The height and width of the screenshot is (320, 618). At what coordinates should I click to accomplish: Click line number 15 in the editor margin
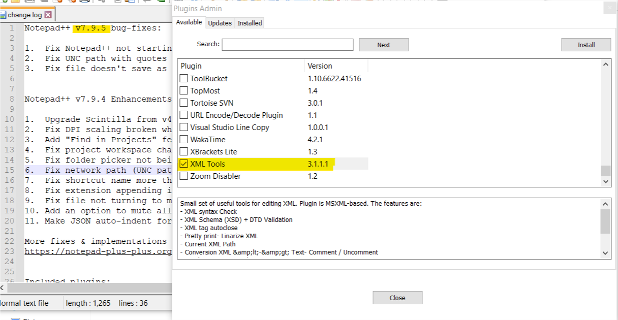point(10,170)
